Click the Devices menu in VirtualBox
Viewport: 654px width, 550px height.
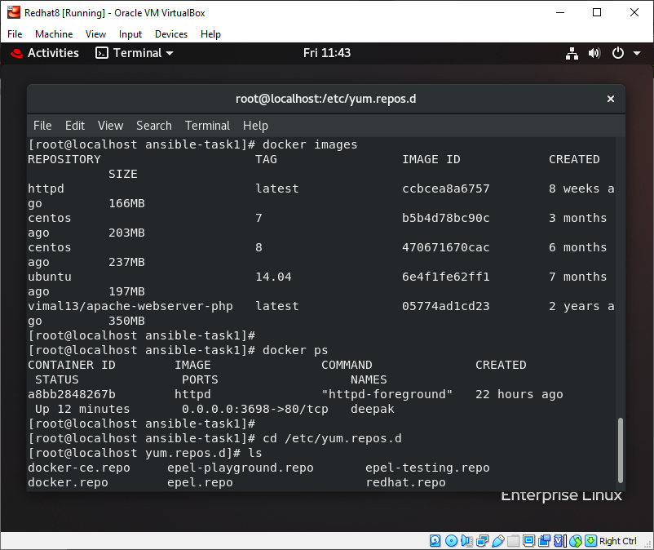[x=171, y=34]
